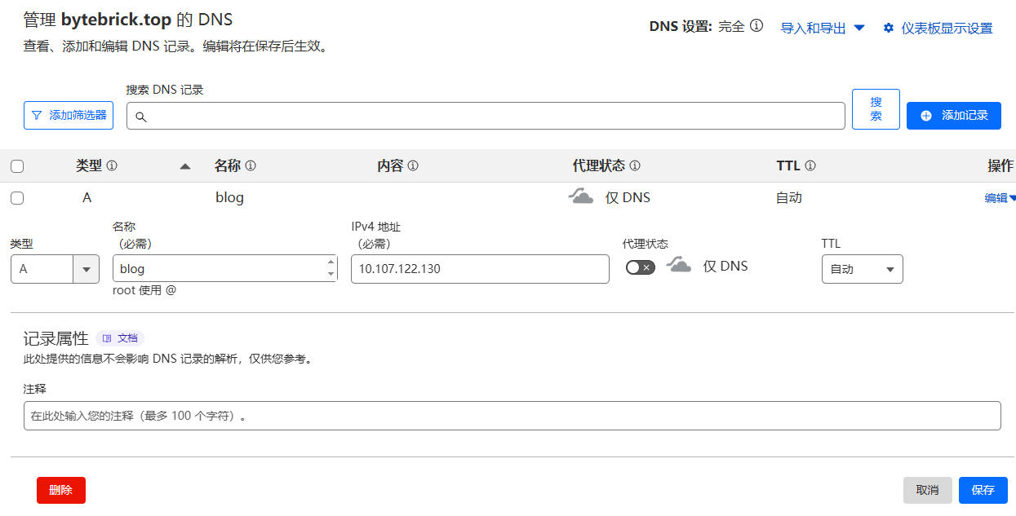Check the select-all checkbox in the table header
1016x516 pixels.
pyautogui.click(x=17, y=165)
